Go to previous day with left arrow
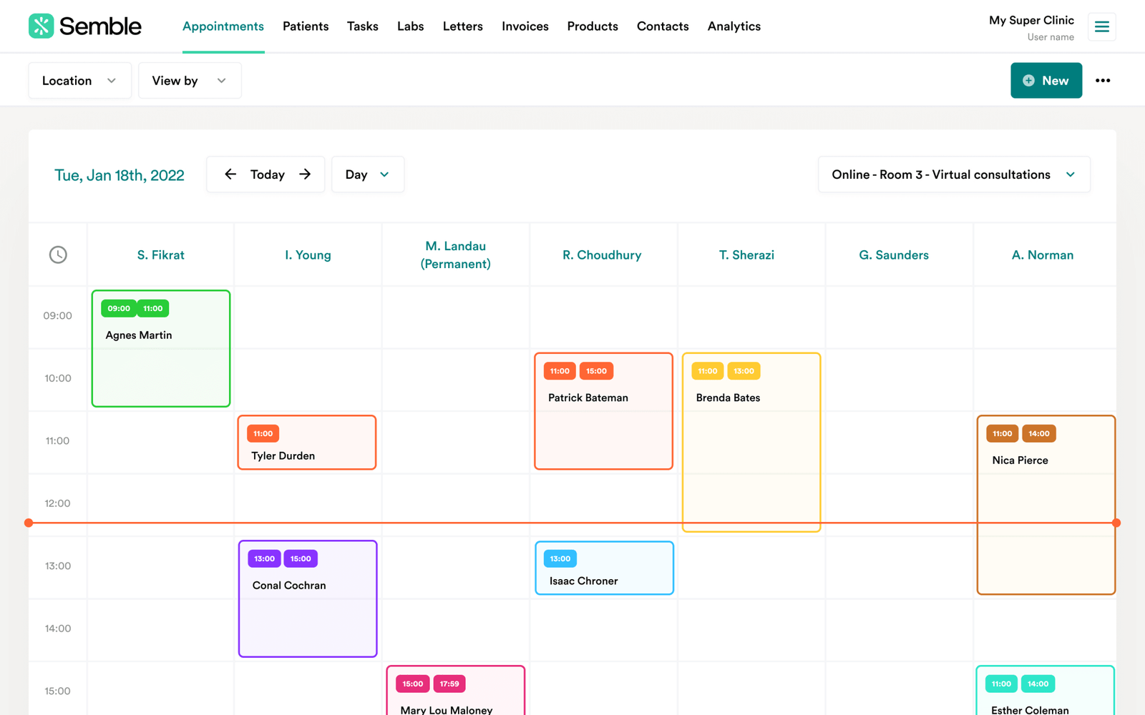This screenshot has width=1145, height=715. 230,174
